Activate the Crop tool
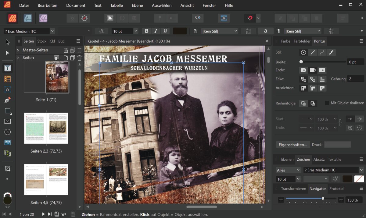Viewport: 366px width, 218px height. point(8,168)
